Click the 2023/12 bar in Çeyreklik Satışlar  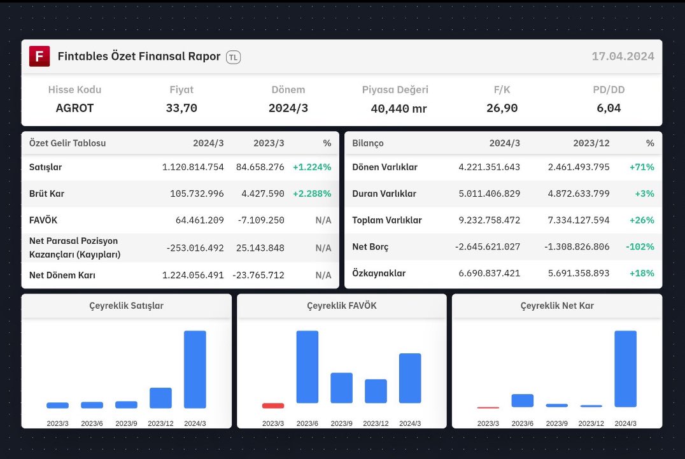pyautogui.click(x=161, y=398)
